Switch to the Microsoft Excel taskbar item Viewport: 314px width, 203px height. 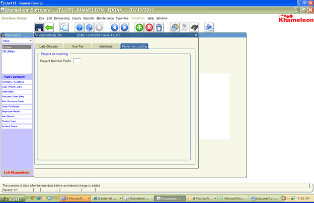coord(232,198)
